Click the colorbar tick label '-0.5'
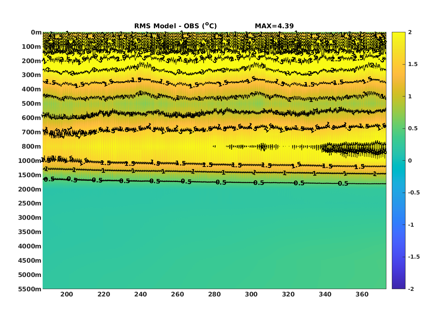 pyautogui.click(x=414, y=193)
